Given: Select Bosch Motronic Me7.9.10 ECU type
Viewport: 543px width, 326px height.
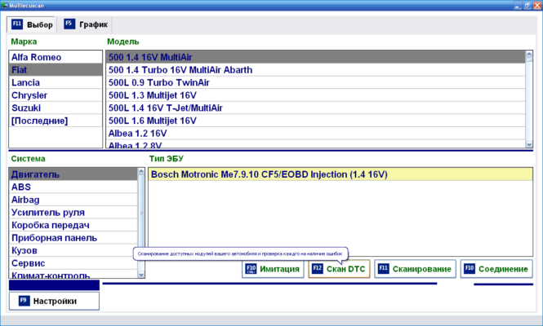Looking at the screenshot, I should tap(340, 174).
